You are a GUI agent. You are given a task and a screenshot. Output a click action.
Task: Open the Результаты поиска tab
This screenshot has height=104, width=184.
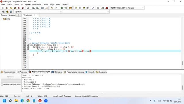coord(74,72)
